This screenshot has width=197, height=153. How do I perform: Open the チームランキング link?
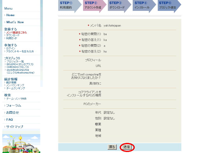point(16,88)
